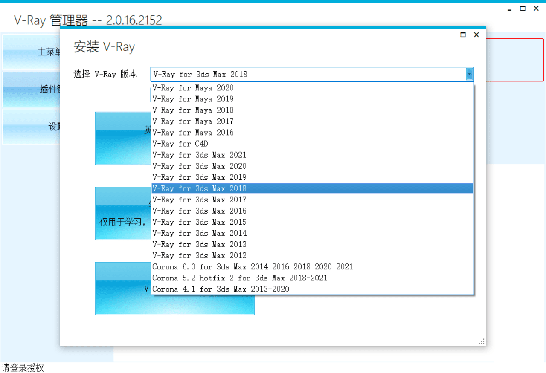Pick V-Ray for 3ds Max 2016
Screen dimensions: 546x373
point(312,211)
